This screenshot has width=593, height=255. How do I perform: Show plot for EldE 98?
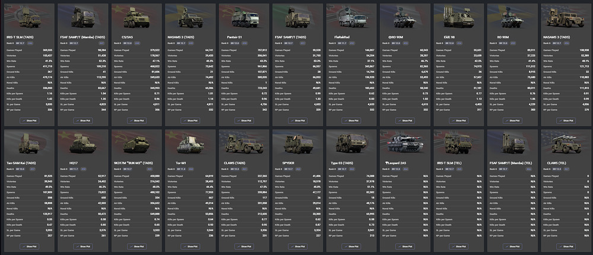[456, 120]
